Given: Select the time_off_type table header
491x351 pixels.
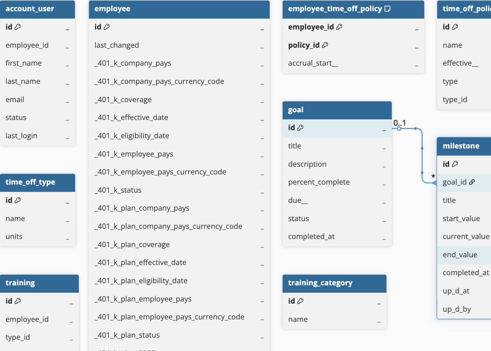Looking at the screenshot, I should click(x=38, y=183).
